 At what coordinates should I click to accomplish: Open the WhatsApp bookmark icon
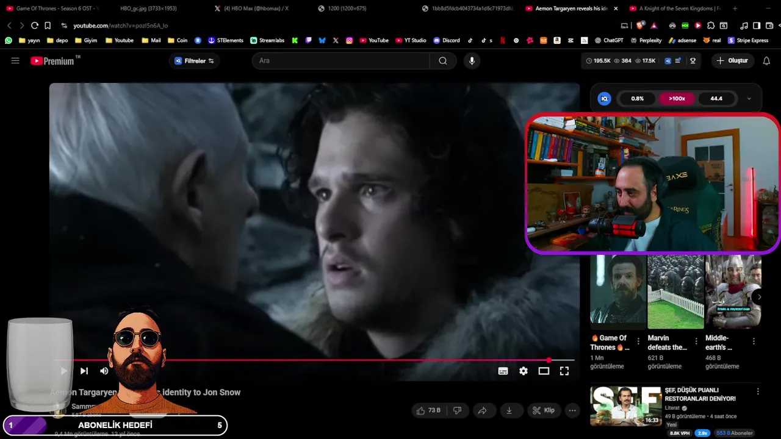[9, 40]
